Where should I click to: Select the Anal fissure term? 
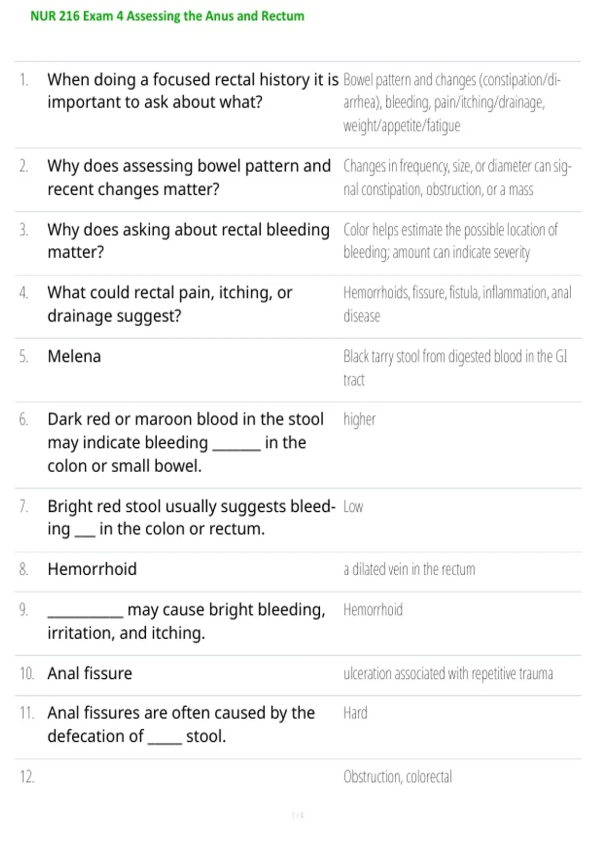click(90, 673)
